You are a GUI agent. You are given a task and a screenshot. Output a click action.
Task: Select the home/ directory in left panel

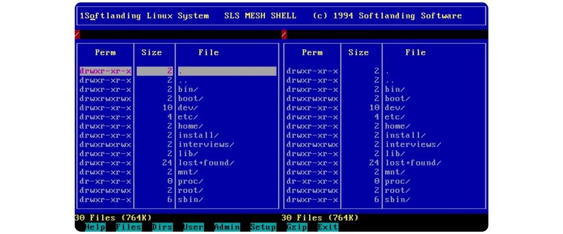click(190, 126)
